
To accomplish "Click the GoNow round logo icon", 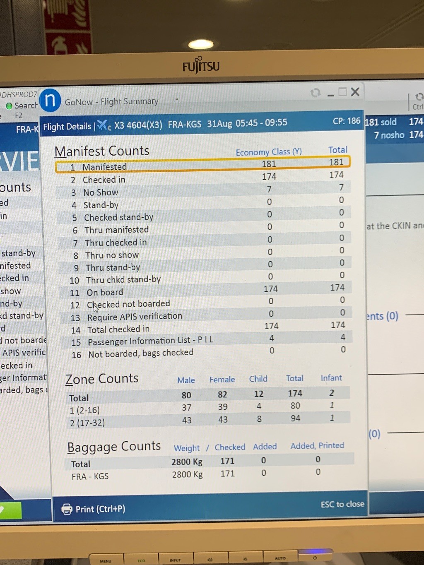I will tap(50, 100).
